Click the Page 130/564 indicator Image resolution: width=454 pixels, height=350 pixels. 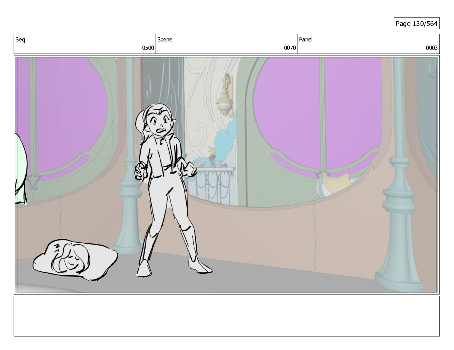[x=416, y=24]
